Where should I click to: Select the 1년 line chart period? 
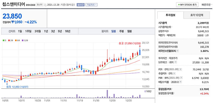point(46,31)
